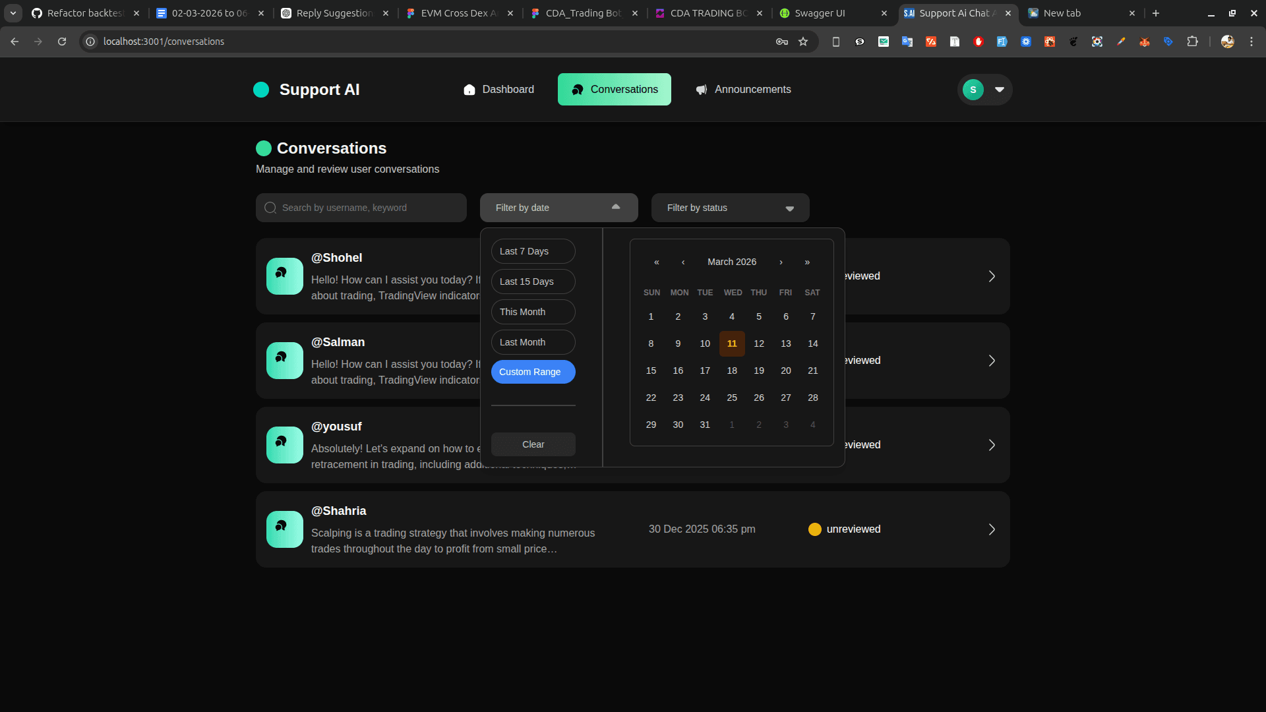
Task: Click the Conversations chat bubble icon
Action: tap(577, 90)
